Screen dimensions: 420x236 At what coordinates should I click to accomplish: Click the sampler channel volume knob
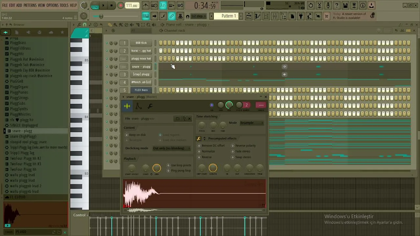pyautogui.click(x=229, y=105)
